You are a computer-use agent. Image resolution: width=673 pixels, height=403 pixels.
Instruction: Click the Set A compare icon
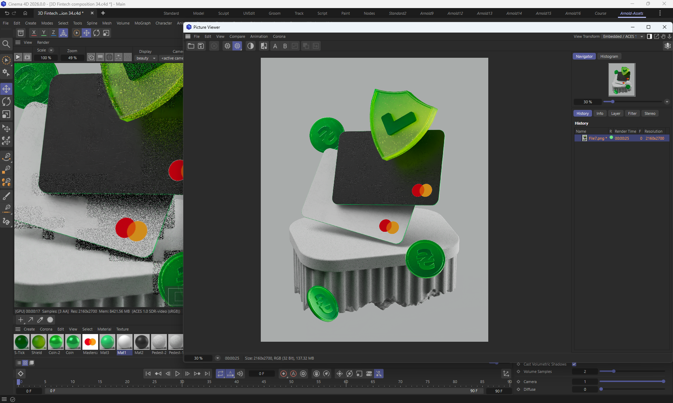(275, 46)
